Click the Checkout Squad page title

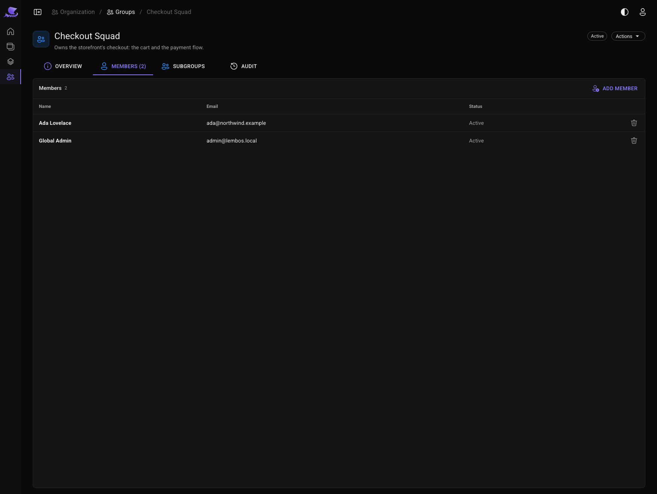(x=87, y=36)
